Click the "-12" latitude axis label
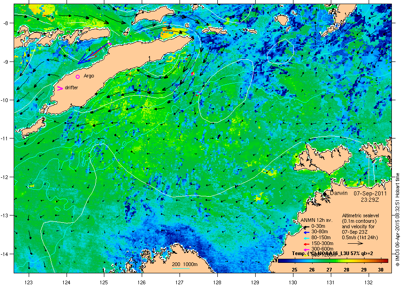The image size is (401, 287). point(5,177)
